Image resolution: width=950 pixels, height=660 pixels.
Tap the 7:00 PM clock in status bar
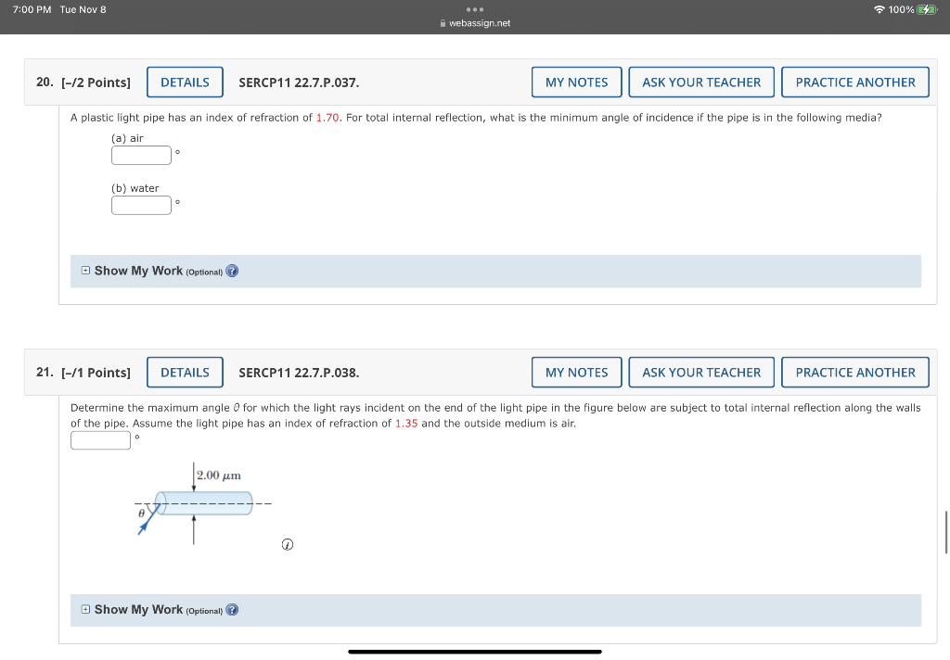pyautogui.click(x=32, y=9)
